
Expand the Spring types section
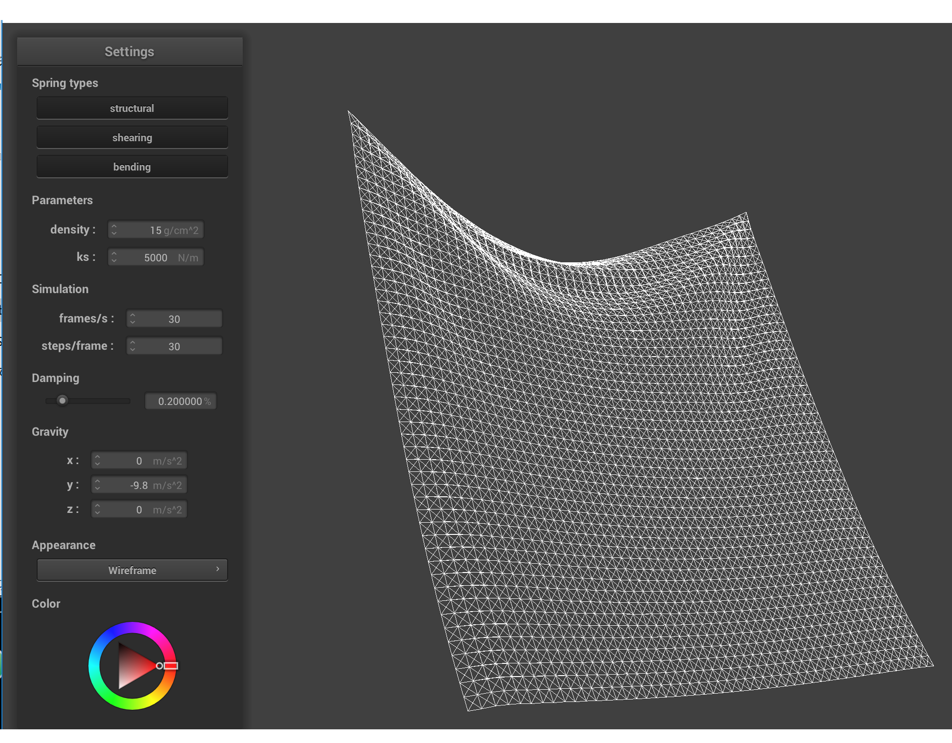65,82
